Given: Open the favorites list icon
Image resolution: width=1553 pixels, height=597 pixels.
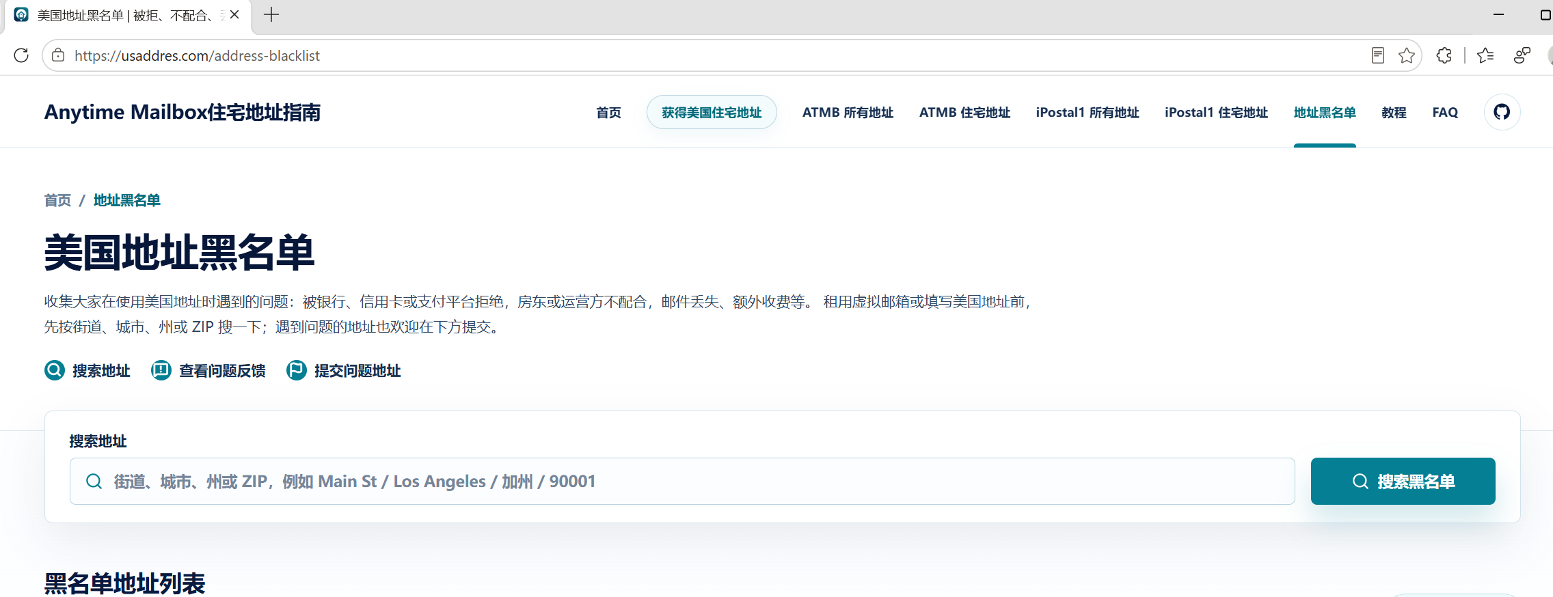Looking at the screenshot, I should [x=1485, y=55].
